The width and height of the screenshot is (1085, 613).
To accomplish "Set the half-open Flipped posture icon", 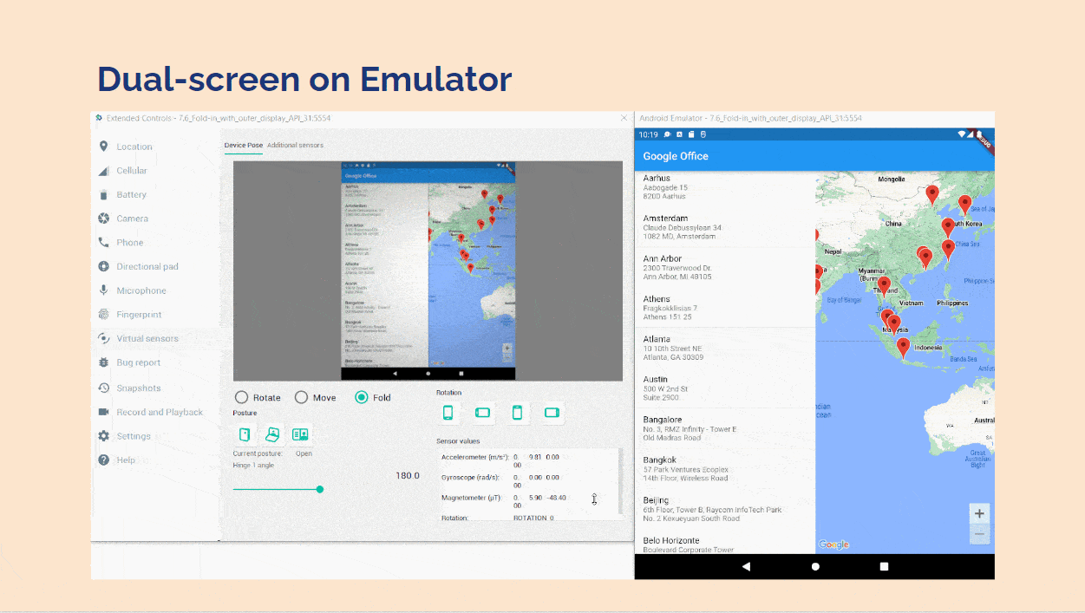I will 272,434.
